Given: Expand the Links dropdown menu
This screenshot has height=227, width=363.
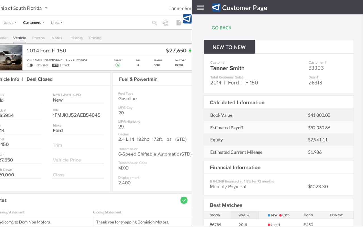Looking at the screenshot, I should (x=56, y=23).
